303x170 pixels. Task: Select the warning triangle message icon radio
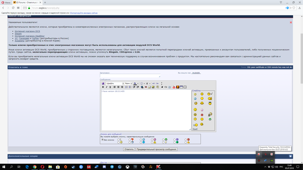(x=152, y=142)
